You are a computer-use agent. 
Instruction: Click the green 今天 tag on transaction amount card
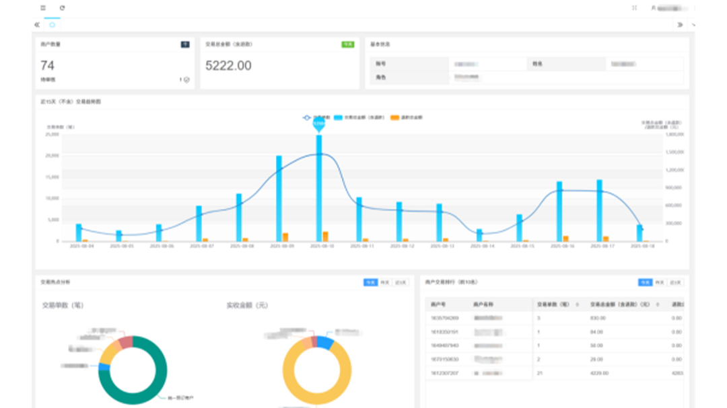347,44
